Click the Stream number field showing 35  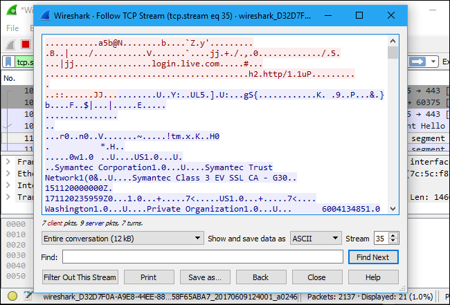[381, 238]
